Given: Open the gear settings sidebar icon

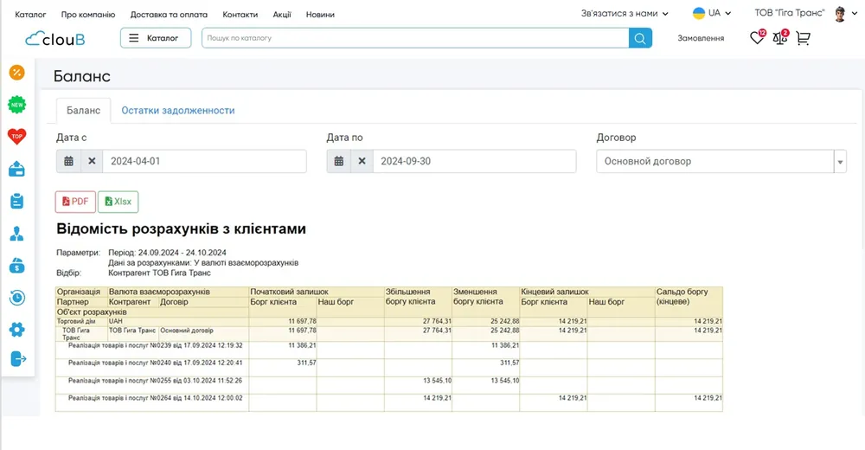Looking at the screenshot, I should coord(17,330).
